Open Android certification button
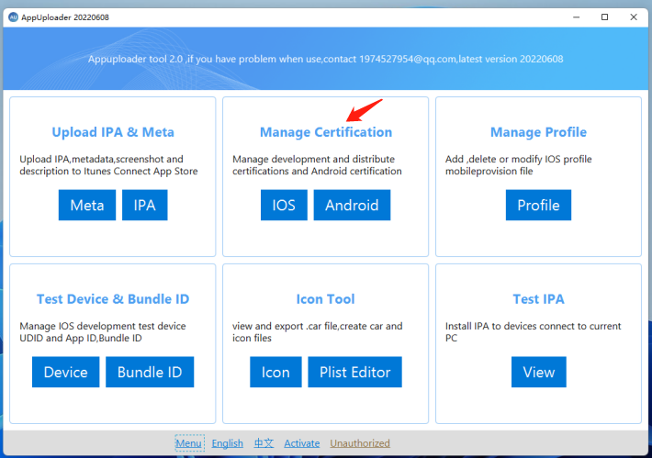652x458 pixels. click(352, 205)
